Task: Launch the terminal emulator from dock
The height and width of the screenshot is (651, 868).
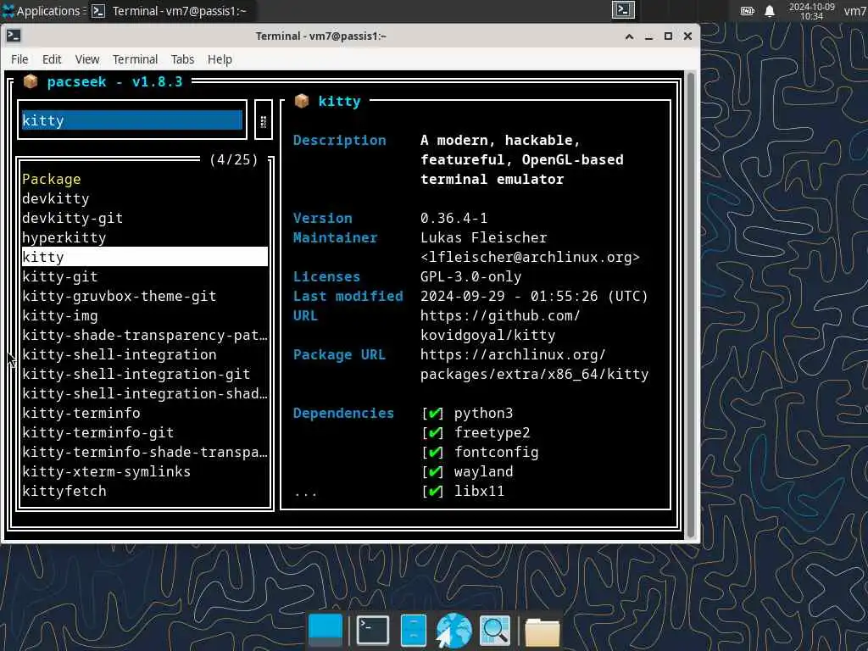Action: pos(373,630)
